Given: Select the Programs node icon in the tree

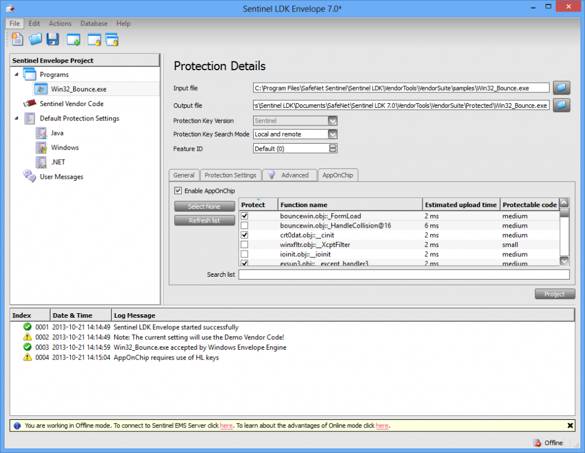Looking at the screenshot, I should click(x=30, y=74).
